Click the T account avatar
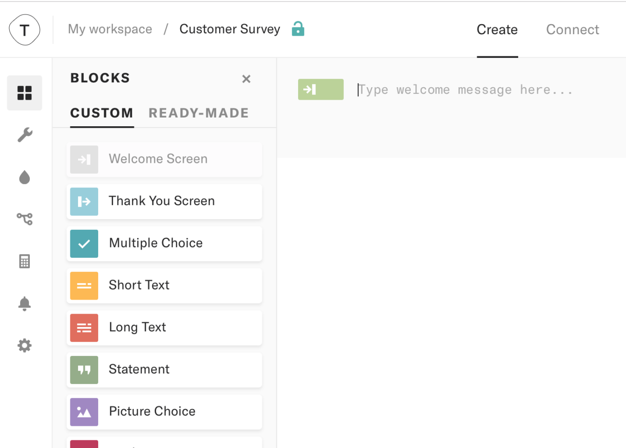Viewport: 626px width, 448px height. pos(25,30)
